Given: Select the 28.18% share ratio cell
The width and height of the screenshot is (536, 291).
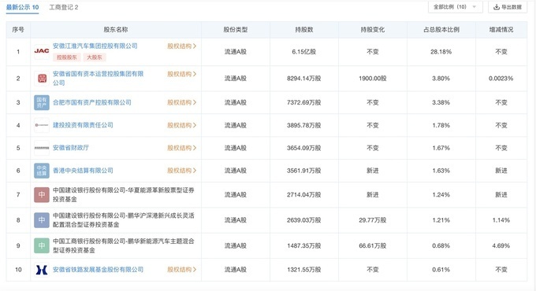Looking at the screenshot, I should [441, 51].
